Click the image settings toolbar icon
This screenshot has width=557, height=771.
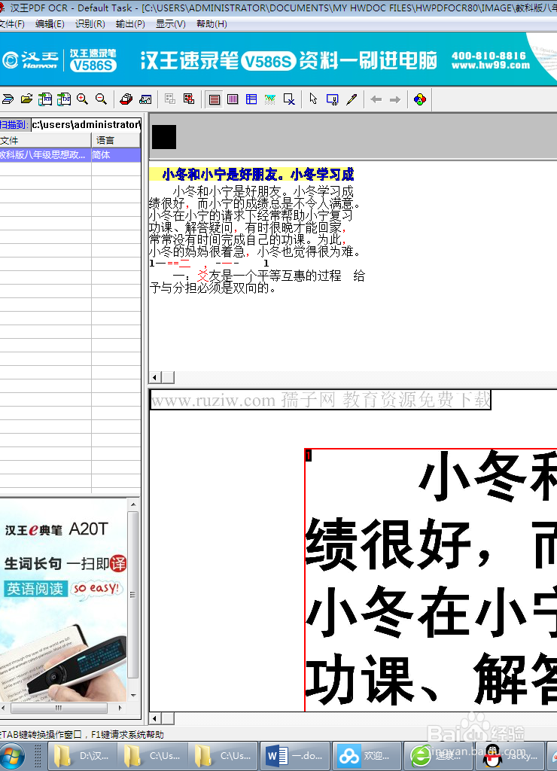pyautogui.click(x=145, y=99)
